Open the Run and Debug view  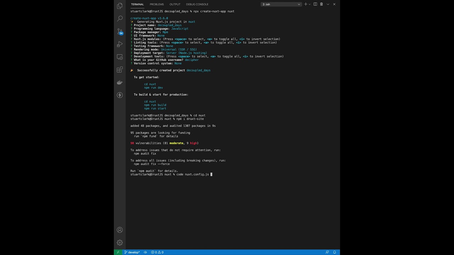120,44
